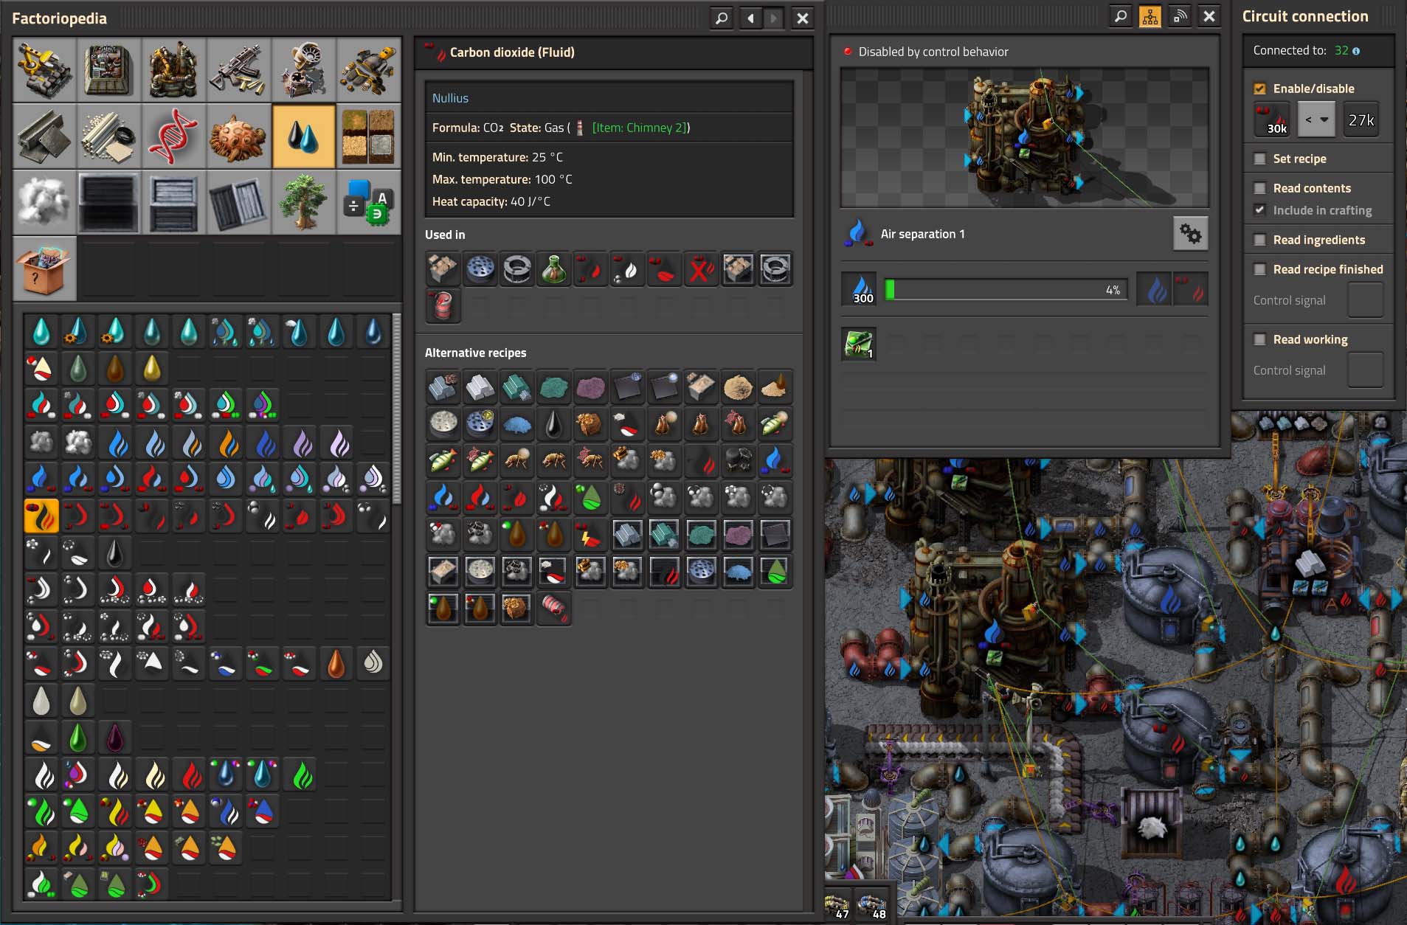Screen dimensions: 1407x925
Task: Open the Chimney 2 item link
Action: 640,128
